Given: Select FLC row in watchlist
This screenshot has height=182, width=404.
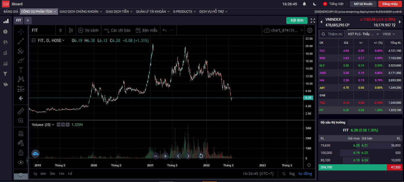Looking at the screenshot, I should [x=361, y=51].
